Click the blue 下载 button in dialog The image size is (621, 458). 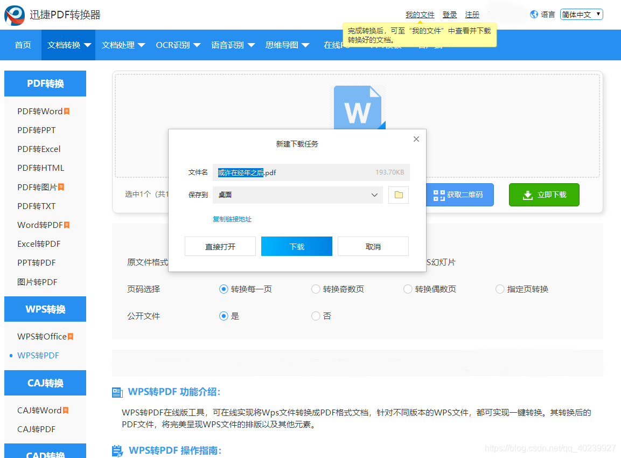tap(297, 246)
